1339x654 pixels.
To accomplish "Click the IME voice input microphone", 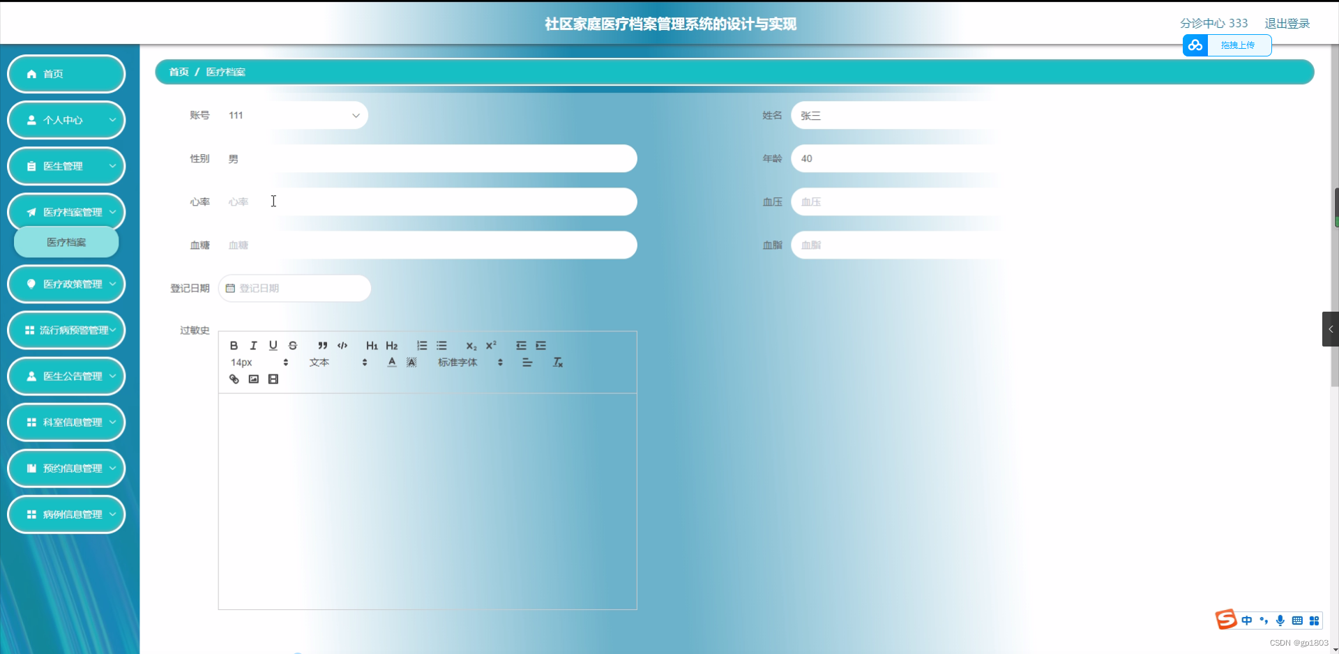I will 1280,621.
